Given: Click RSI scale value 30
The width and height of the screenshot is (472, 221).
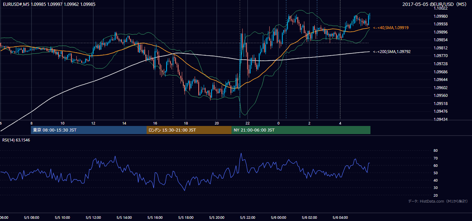Looking at the screenshot, I should pyautogui.click(x=435, y=188).
